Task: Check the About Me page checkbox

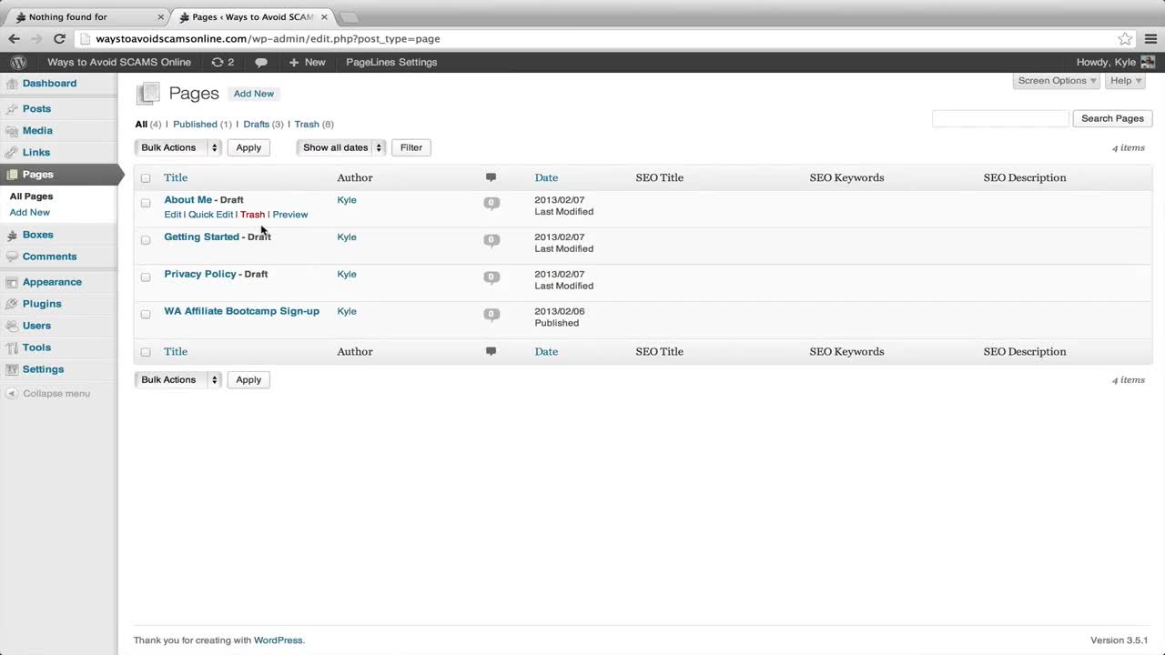Action: (146, 203)
